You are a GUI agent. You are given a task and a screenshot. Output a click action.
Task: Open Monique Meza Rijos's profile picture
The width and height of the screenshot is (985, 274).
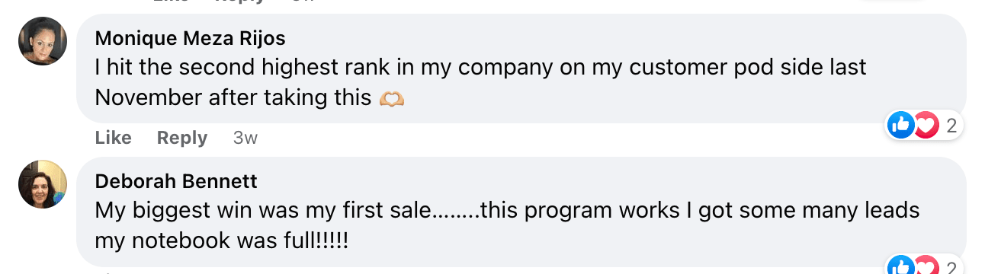click(x=43, y=41)
